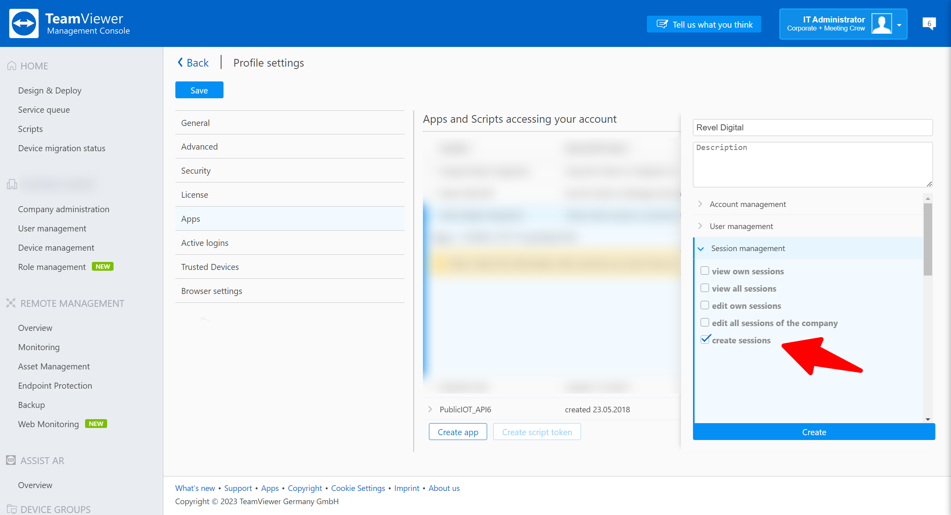Open the account dropdown arrow
This screenshot has height=515, width=951.
tap(899, 25)
